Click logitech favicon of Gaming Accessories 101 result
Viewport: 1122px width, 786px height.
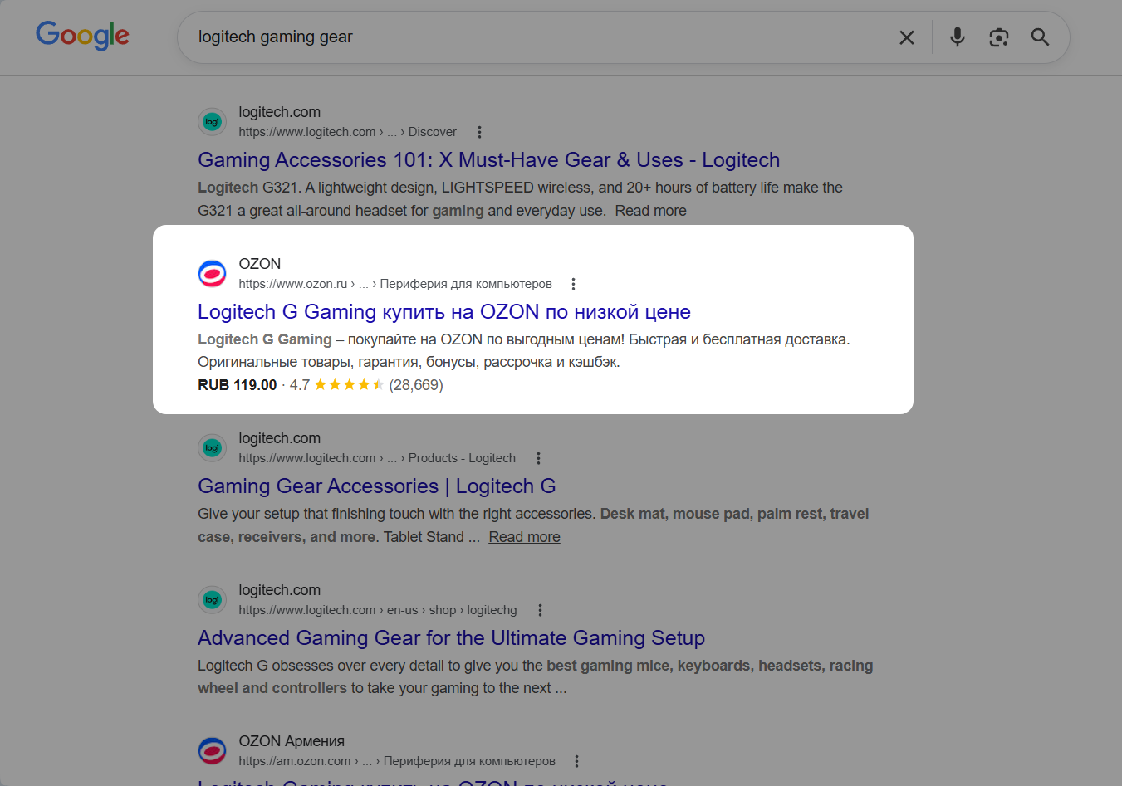click(213, 122)
